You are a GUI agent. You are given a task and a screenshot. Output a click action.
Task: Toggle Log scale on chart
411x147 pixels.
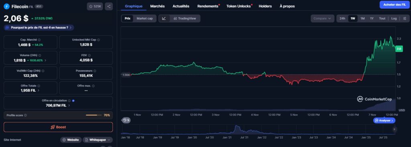click(x=394, y=18)
